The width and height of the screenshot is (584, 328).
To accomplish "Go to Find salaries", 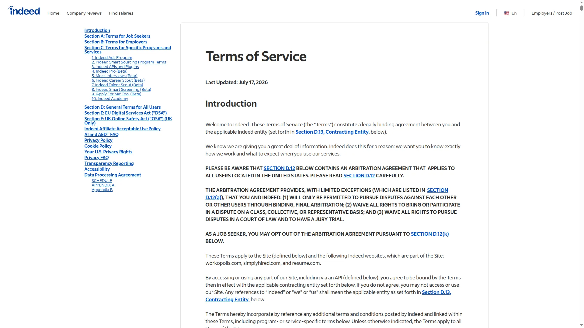I will pos(121,13).
